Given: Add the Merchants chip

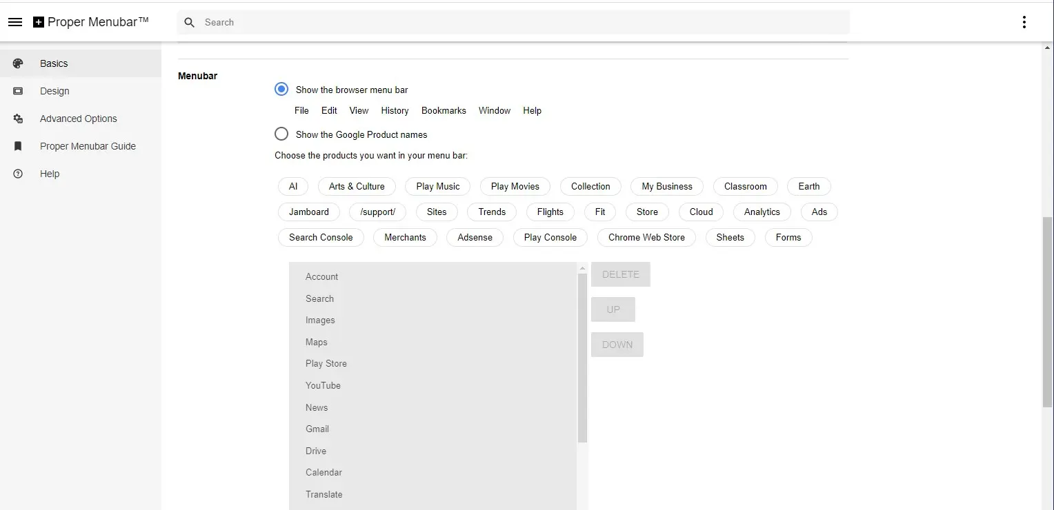Looking at the screenshot, I should coord(405,237).
